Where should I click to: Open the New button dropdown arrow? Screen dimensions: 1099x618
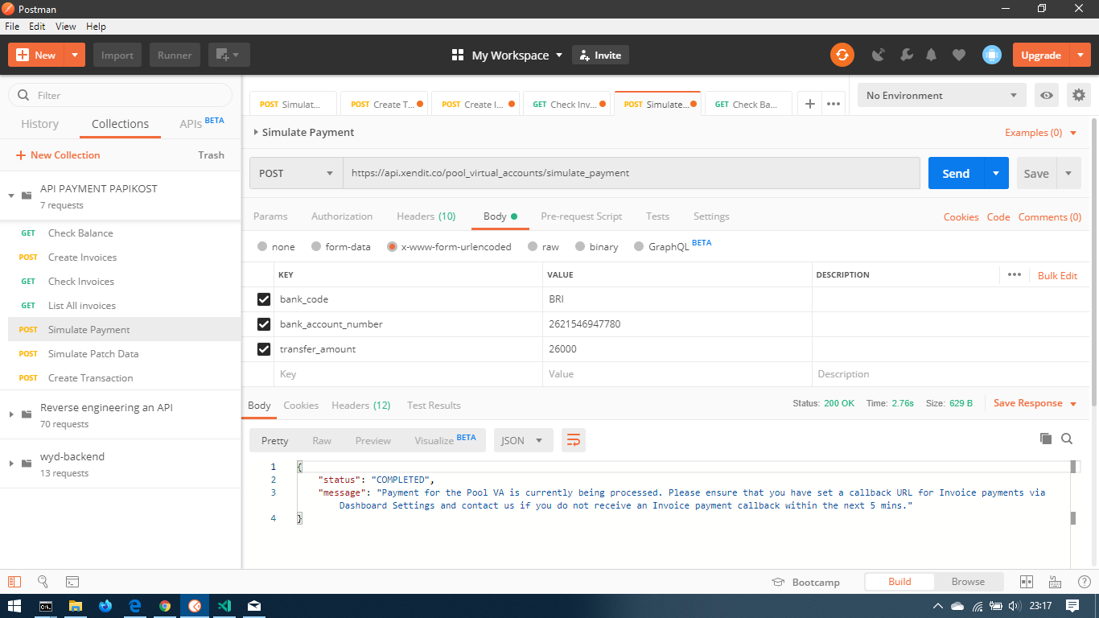pyautogui.click(x=75, y=55)
